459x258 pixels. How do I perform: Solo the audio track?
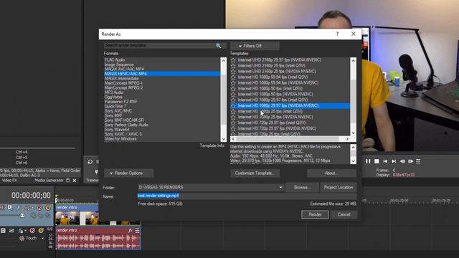[x=41, y=231]
